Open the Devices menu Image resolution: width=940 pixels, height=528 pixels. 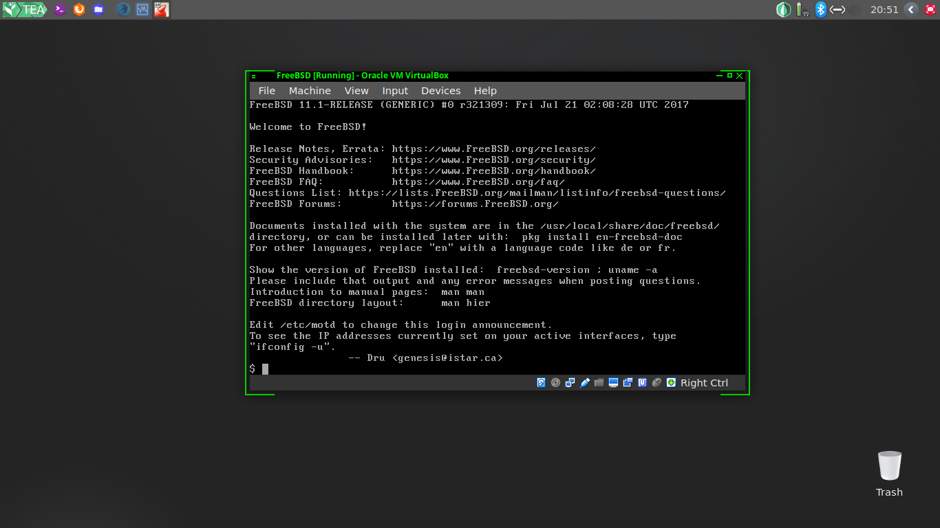click(x=441, y=91)
